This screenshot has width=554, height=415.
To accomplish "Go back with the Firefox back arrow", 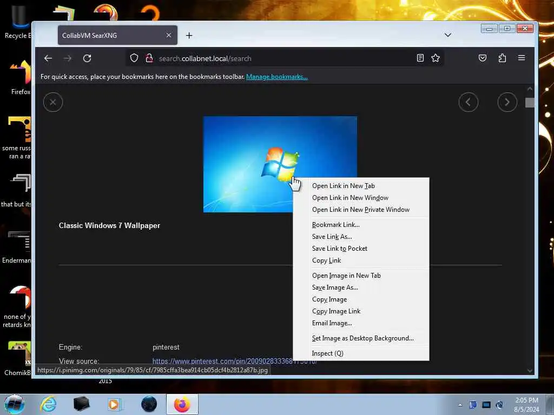I will [48, 58].
